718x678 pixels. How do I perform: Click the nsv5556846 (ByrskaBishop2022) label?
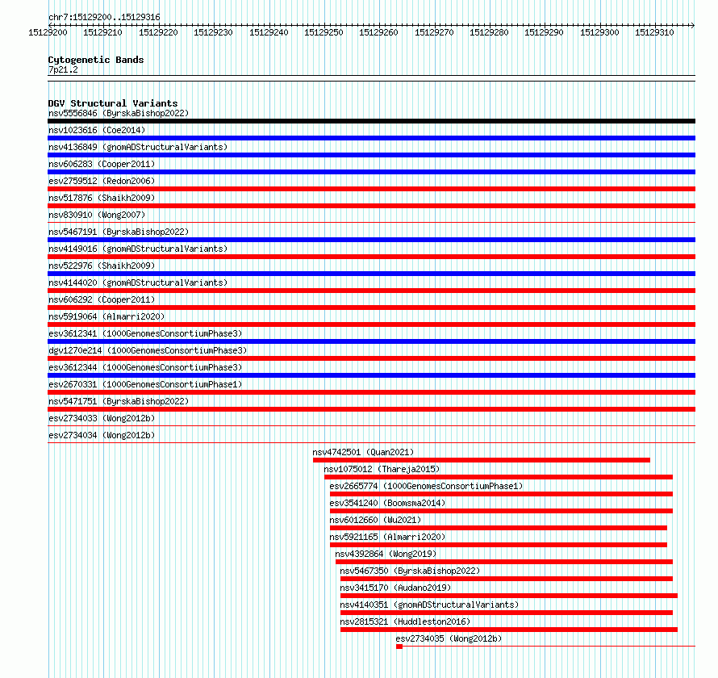click(119, 113)
